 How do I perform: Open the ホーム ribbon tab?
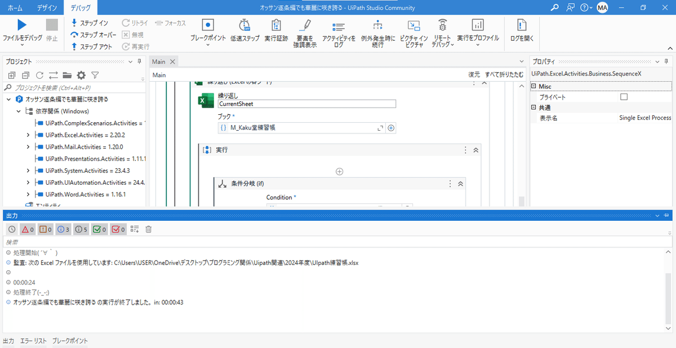(x=15, y=8)
